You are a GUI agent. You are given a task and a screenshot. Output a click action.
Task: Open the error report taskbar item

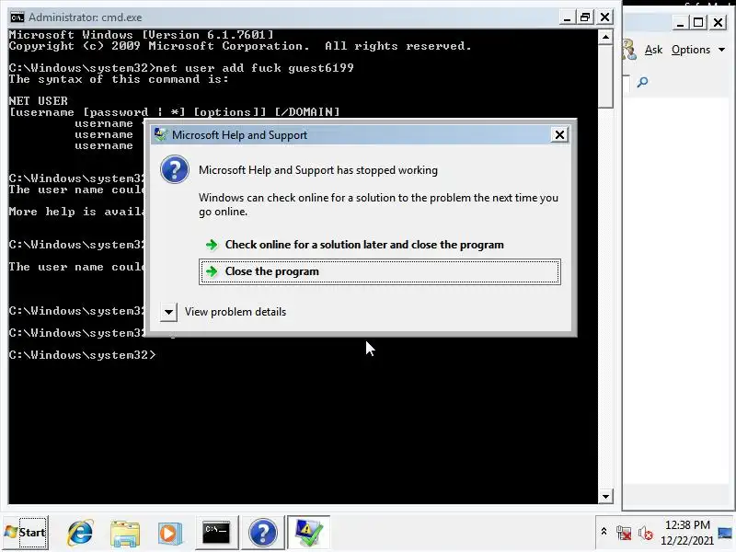pos(308,533)
